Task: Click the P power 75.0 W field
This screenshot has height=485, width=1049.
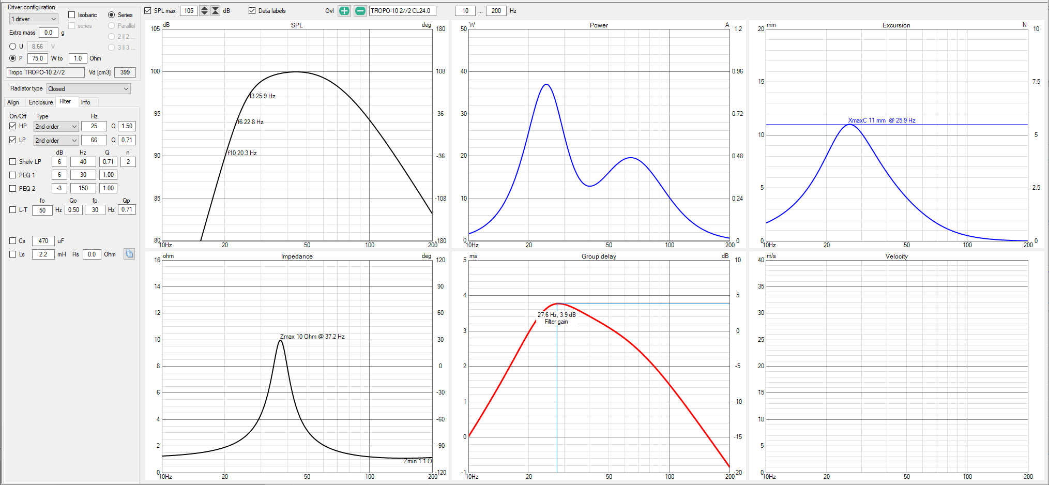Action: 38,58
